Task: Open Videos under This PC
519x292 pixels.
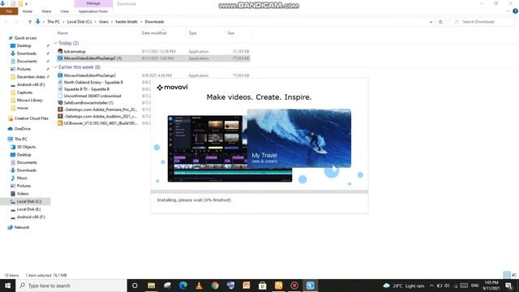Action: pos(23,194)
